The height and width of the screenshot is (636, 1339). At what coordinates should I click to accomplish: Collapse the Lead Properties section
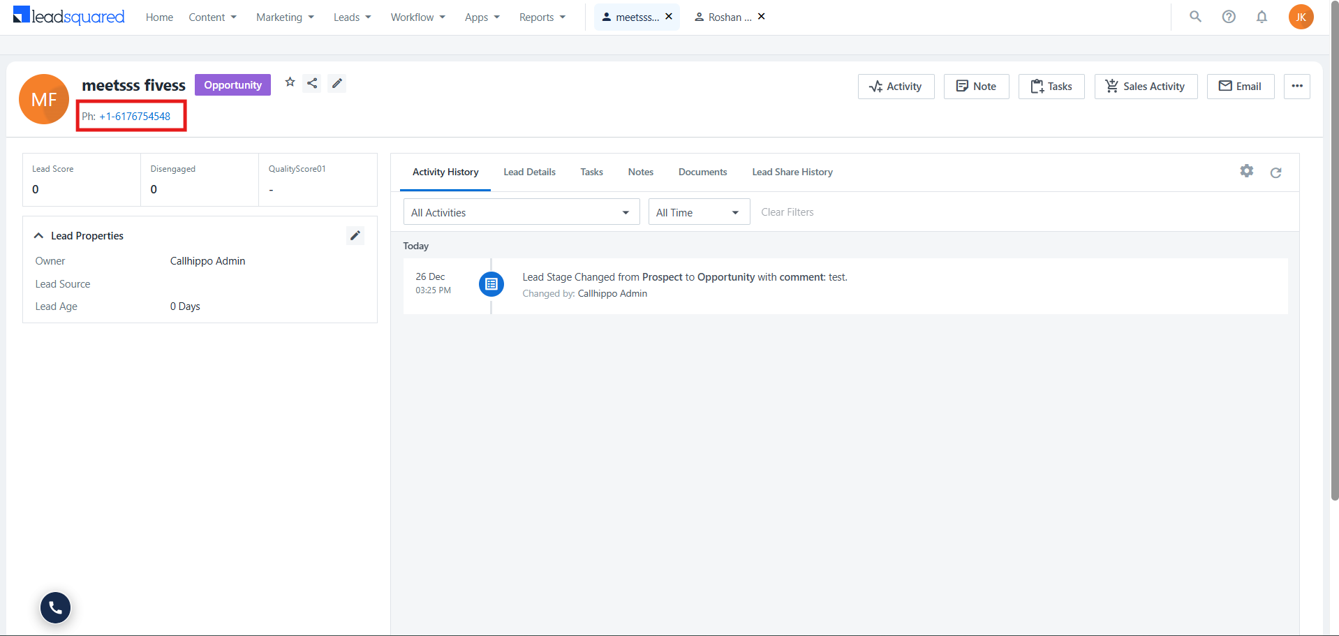point(39,236)
